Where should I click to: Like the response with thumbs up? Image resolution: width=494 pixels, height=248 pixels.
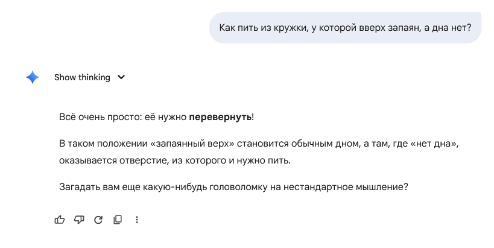pyautogui.click(x=60, y=220)
